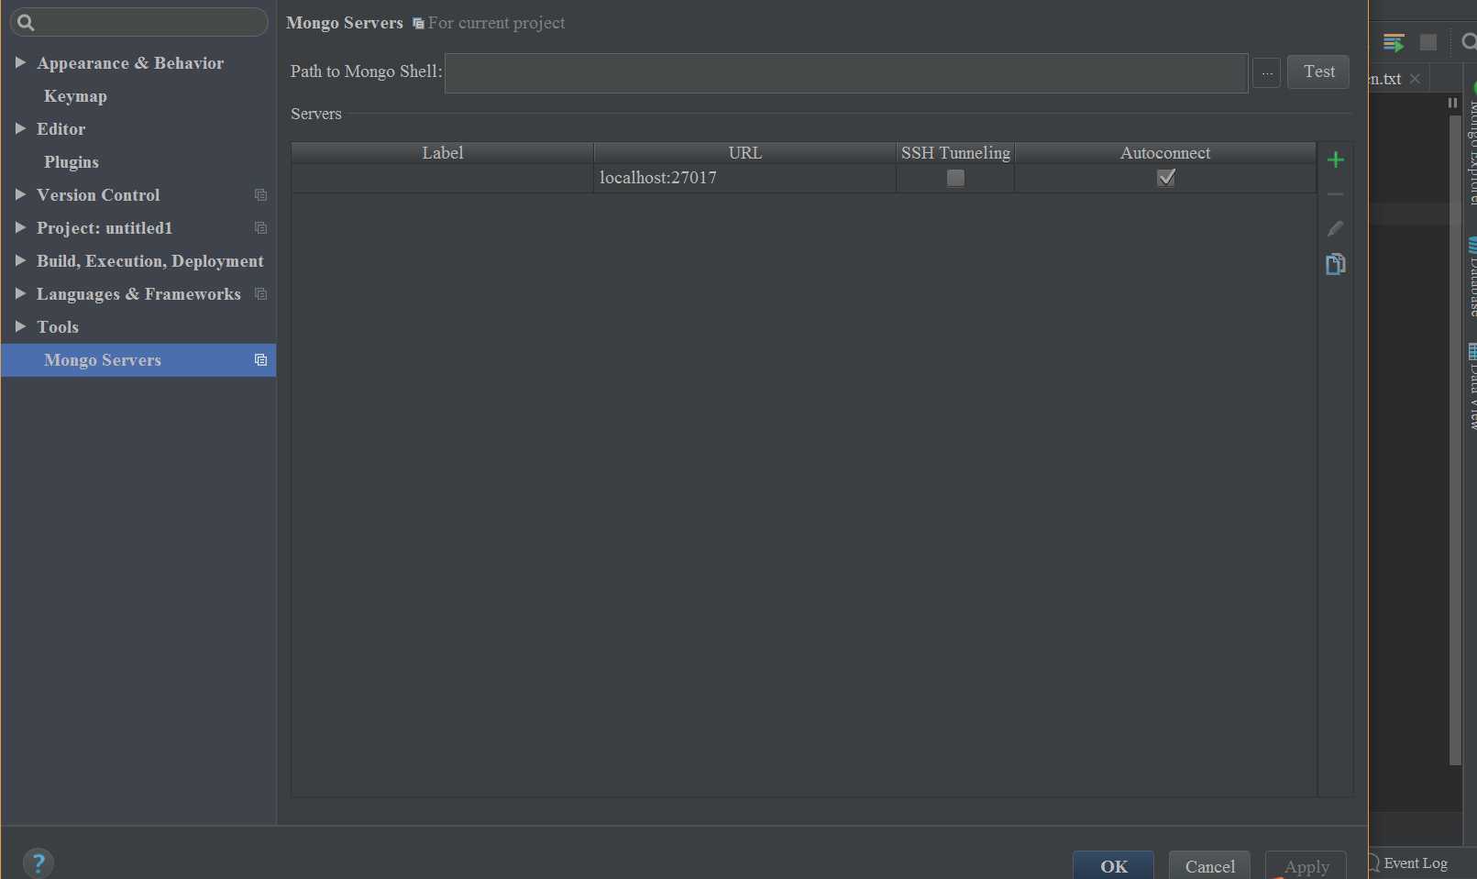Click run icon in IDE toolbar behind dialog
Screen dimensions: 1477x879
coord(1394,42)
